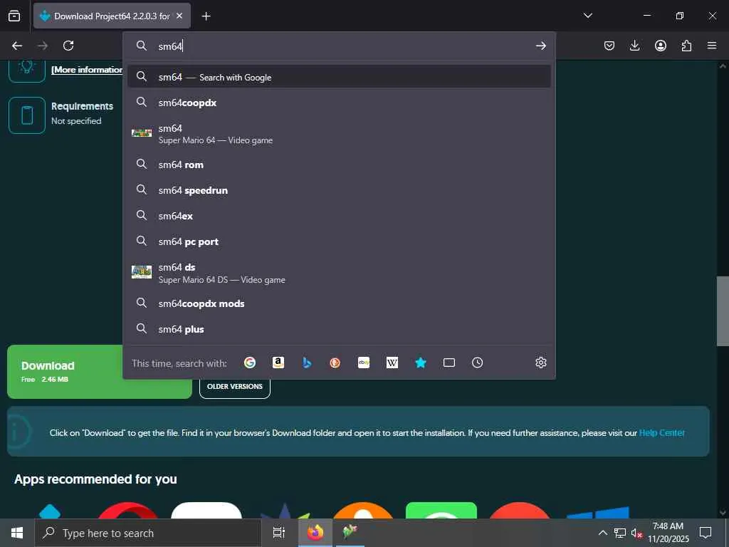Click the green Download button

[x=100, y=372]
